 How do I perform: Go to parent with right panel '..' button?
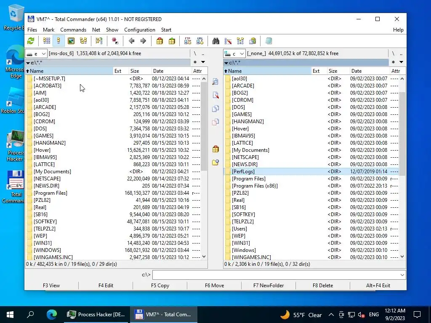[401, 53]
